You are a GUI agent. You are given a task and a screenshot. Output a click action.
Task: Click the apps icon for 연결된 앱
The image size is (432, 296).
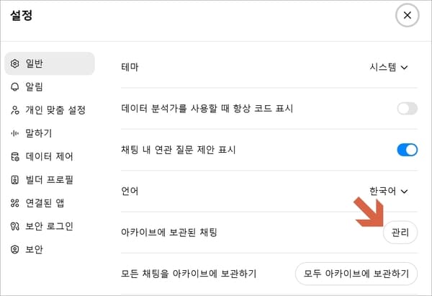(14, 203)
